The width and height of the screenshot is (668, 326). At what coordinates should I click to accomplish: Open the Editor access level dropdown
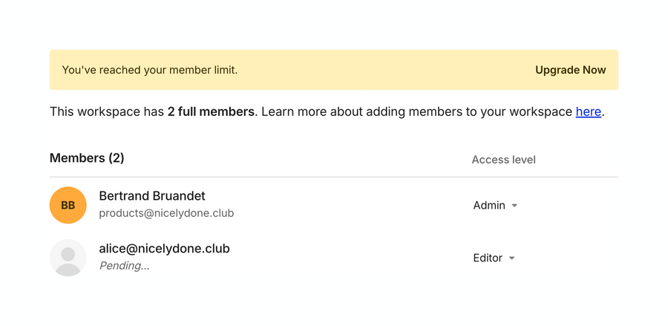(x=494, y=258)
